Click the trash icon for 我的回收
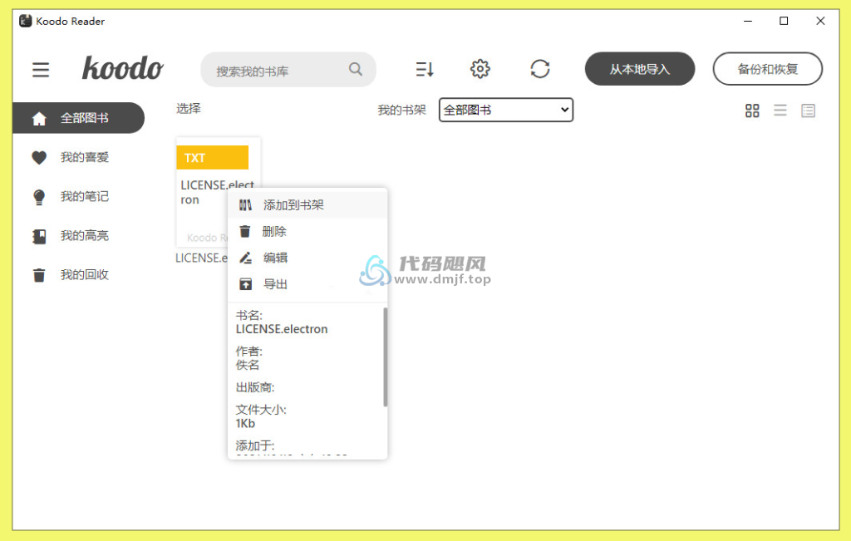This screenshot has height=541, width=851. point(39,275)
